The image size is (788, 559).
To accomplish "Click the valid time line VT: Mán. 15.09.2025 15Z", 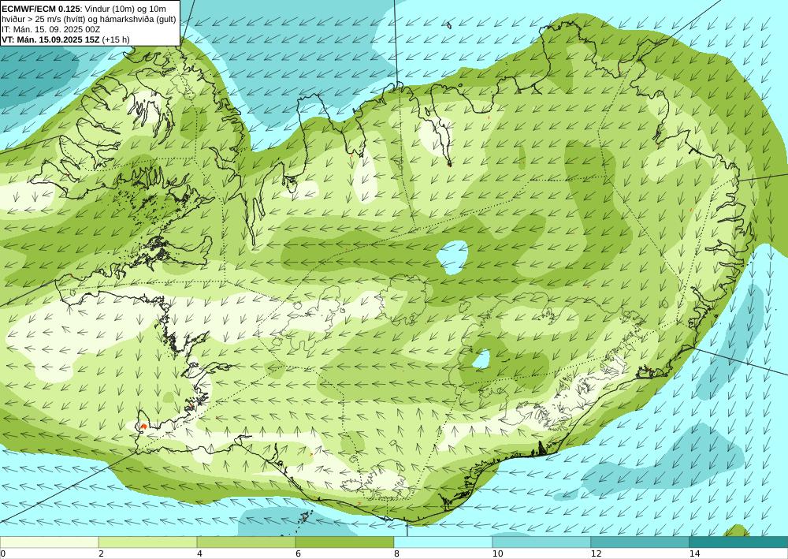I will [50, 39].
